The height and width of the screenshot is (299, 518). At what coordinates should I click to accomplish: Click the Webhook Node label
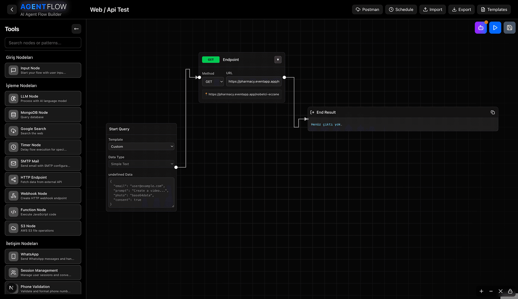[34, 194]
